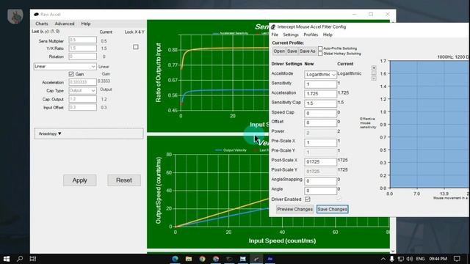
Task: Toggle the Gain checkbox in Raw Accel
Action: (x=71, y=74)
